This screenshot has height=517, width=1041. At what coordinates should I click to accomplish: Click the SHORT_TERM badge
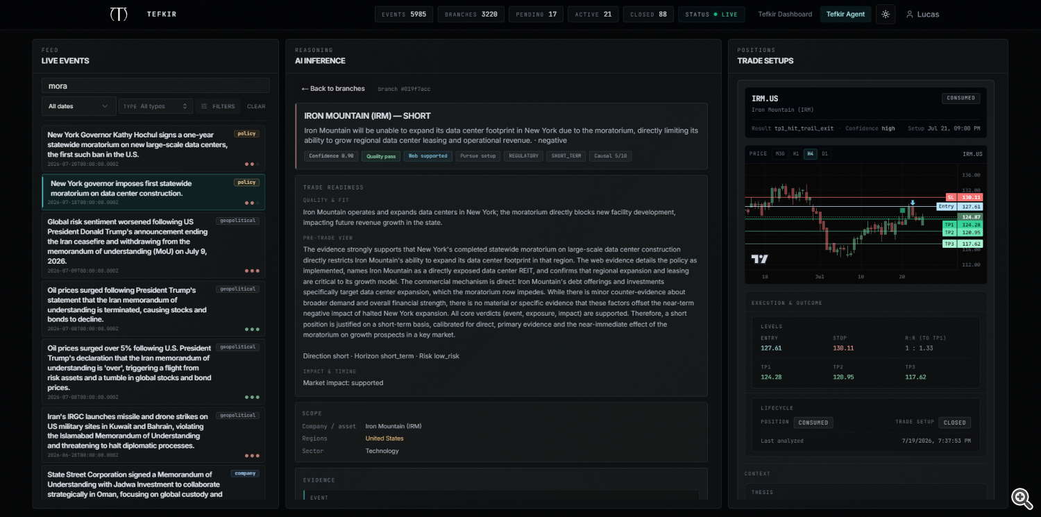(566, 156)
